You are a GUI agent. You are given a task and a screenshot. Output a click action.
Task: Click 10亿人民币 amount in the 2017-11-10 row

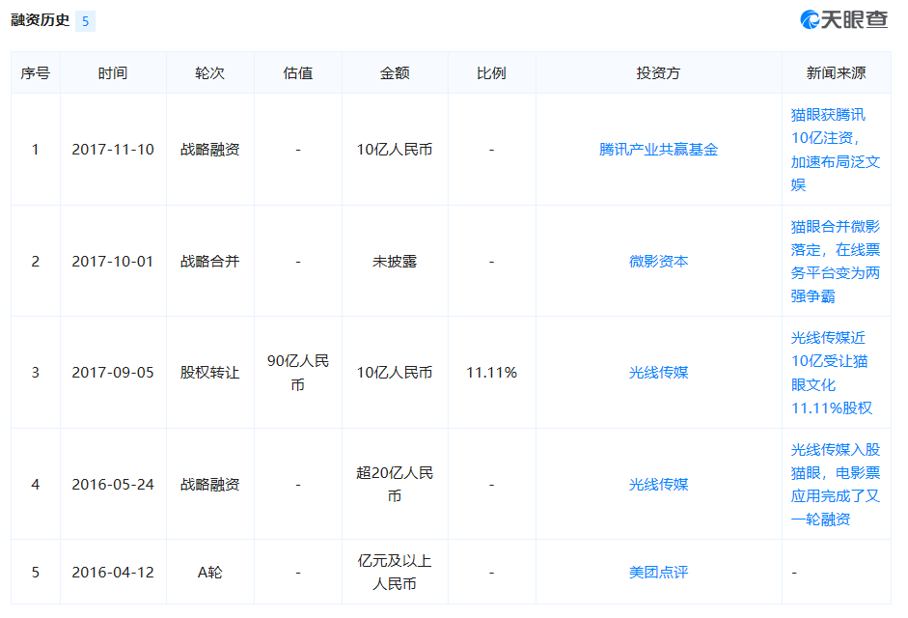click(x=395, y=150)
